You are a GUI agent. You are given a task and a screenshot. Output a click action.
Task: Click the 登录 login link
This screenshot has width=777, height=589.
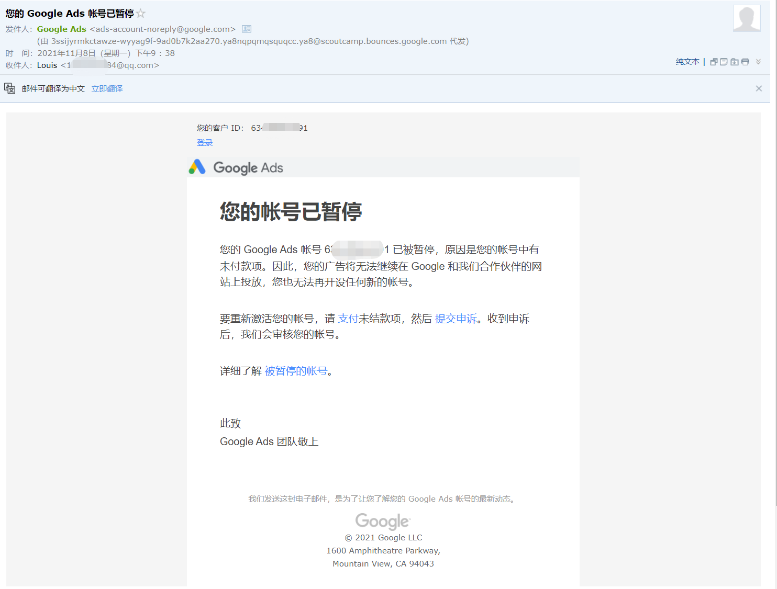point(205,143)
